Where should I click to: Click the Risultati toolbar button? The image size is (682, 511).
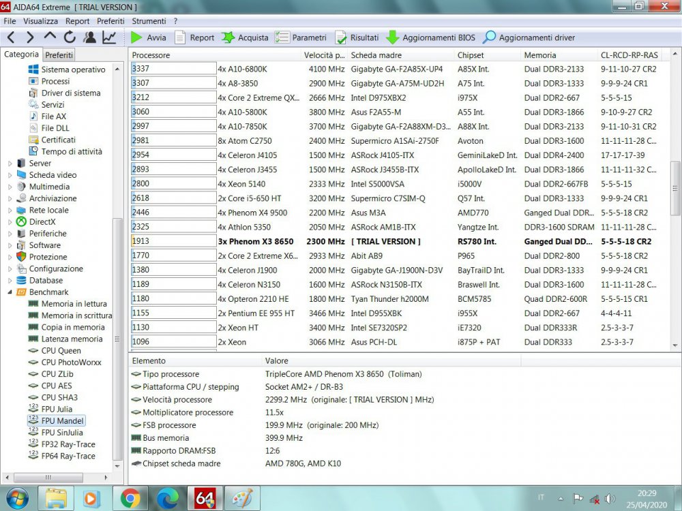(x=357, y=37)
